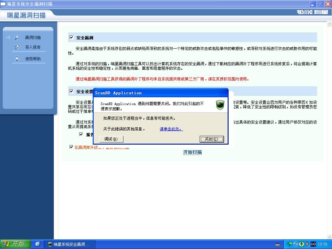Toggle the 在漏洞库升级后 auto-scan checkbox
The height and width of the screenshot is (249, 332).
(x=71, y=147)
